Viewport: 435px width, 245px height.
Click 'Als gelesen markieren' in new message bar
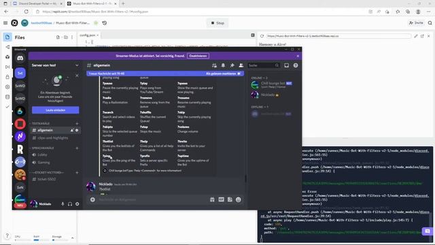223,73
